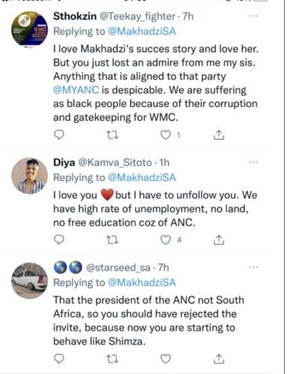Open the @starseed_sa profile handle

pyautogui.click(x=118, y=267)
